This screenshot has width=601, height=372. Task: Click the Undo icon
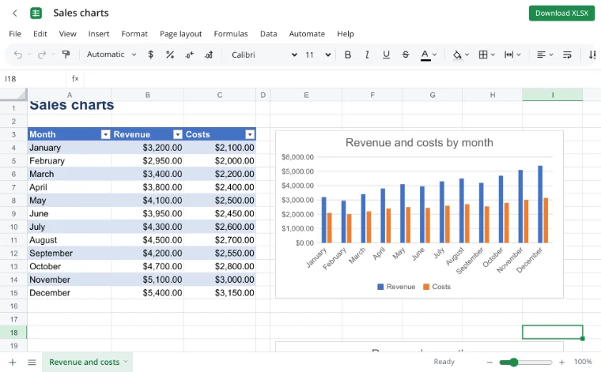click(17, 54)
